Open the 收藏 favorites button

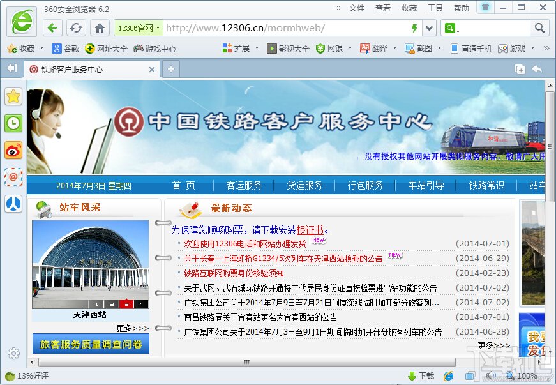point(21,49)
